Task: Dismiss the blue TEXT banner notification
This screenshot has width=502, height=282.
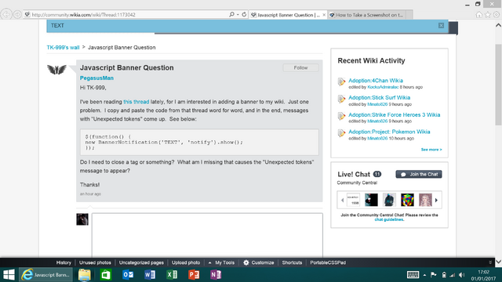Action: click(441, 26)
